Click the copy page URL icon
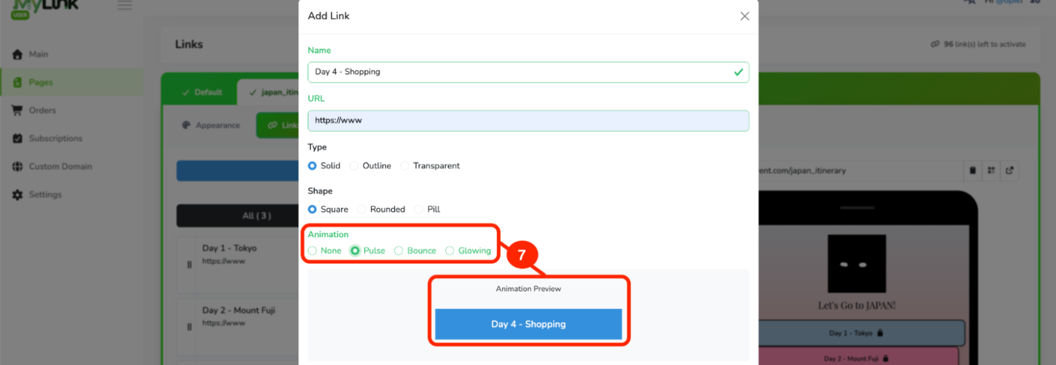Screen dimensions: 1056x365 (x=973, y=171)
